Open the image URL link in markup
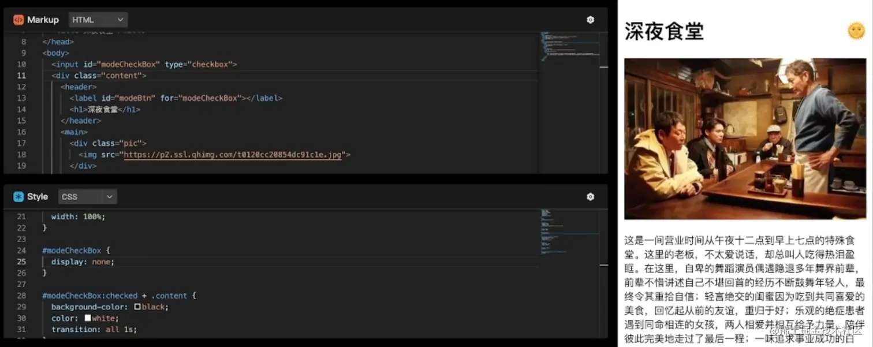The height and width of the screenshot is (347, 873). click(x=233, y=155)
